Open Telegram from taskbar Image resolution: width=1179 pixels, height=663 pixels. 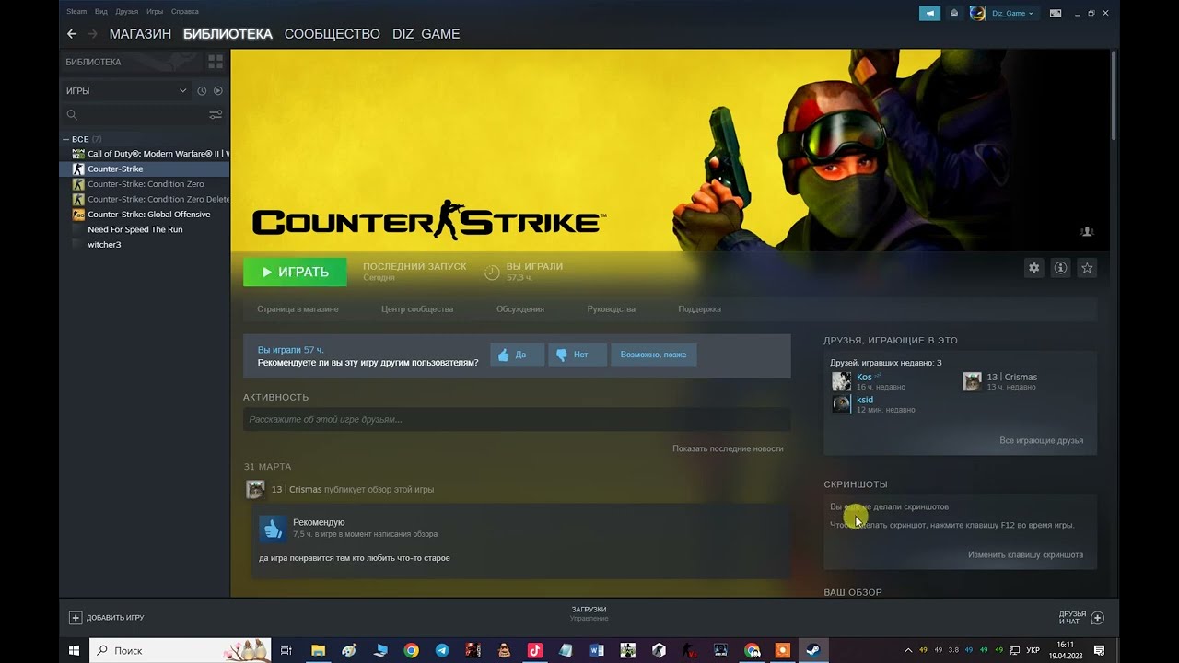tap(442, 650)
